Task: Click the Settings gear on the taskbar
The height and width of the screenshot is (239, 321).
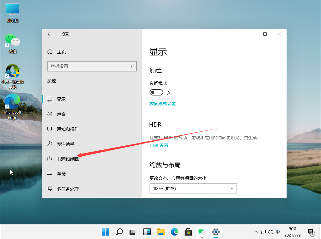Action: (216, 232)
